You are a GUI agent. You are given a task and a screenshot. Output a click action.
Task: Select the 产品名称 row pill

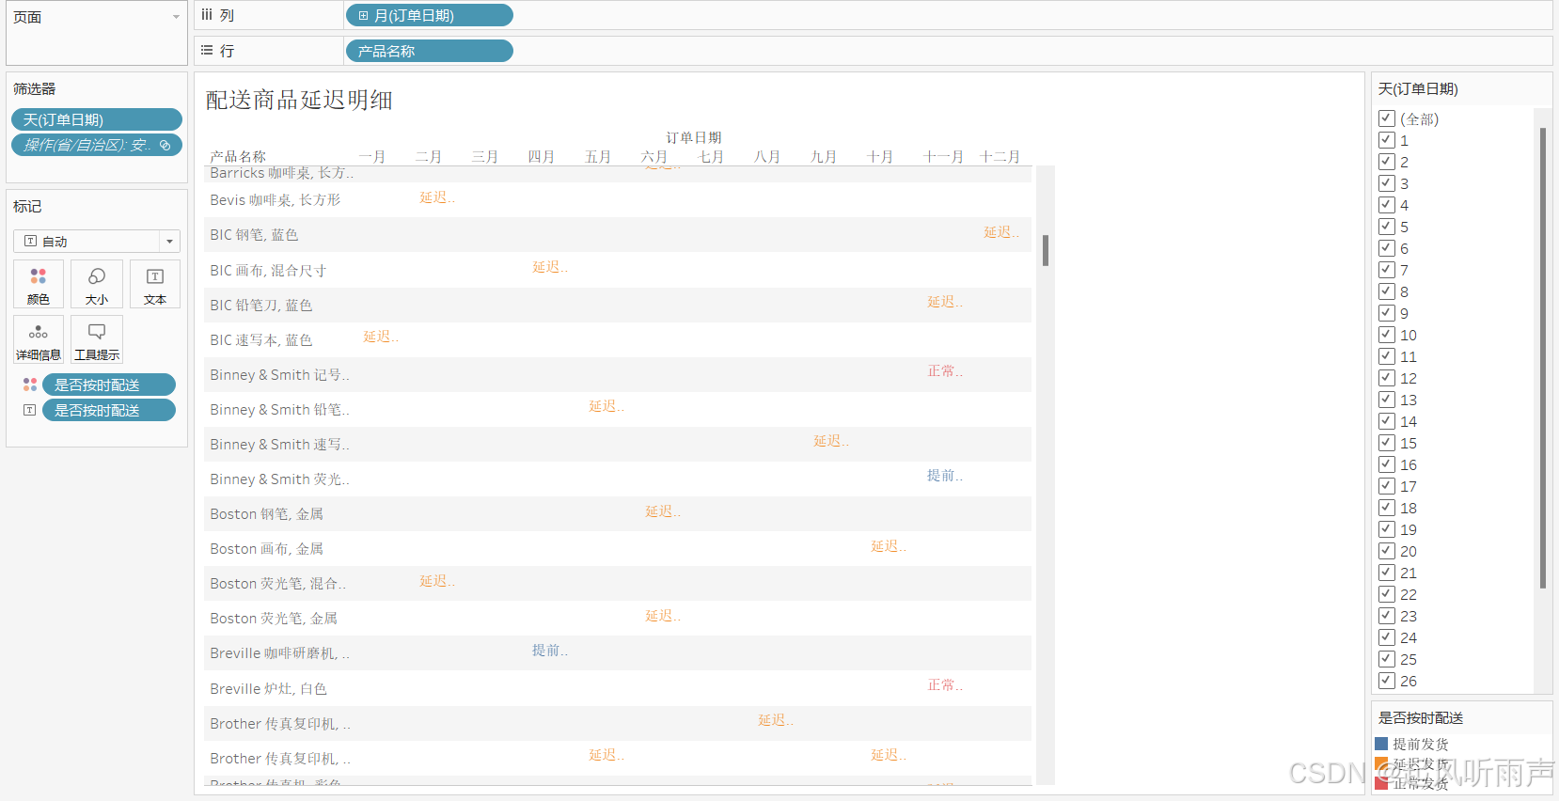coord(430,51)
